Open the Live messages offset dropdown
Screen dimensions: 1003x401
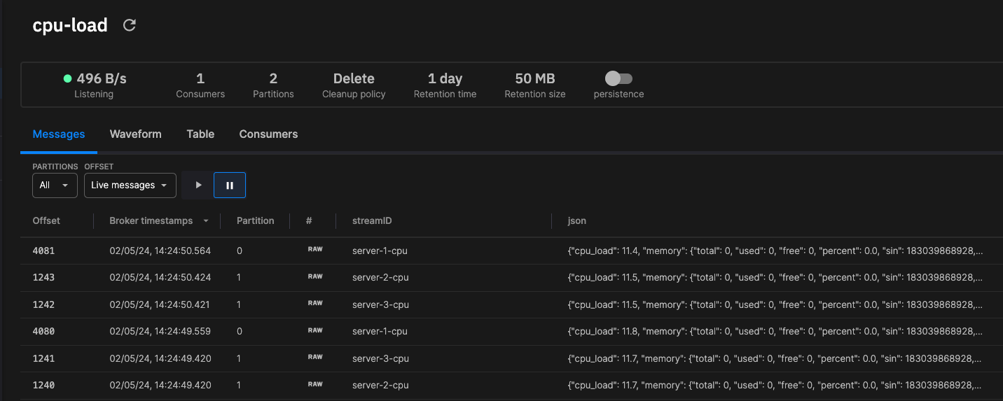point(130,185)
